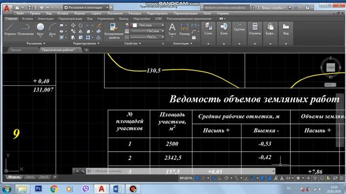Click the Print icon in quick access toolbar
Screen dimensions: 346x194
click(41, 8)
